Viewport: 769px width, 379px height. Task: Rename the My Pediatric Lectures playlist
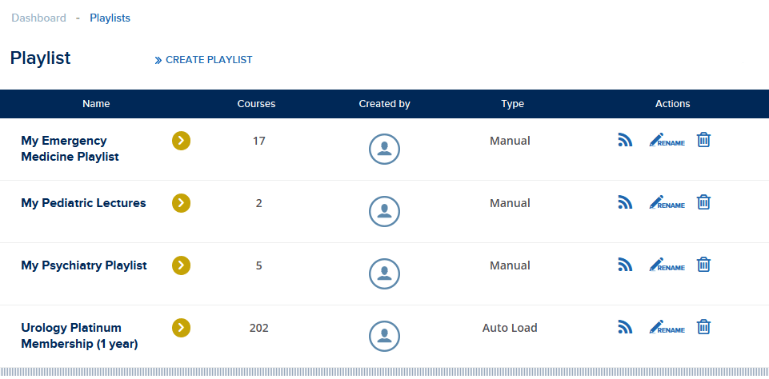point(667,202)
